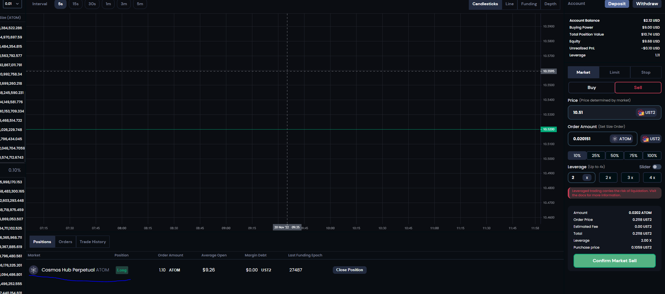Open the Orders tab

point(65,242)
